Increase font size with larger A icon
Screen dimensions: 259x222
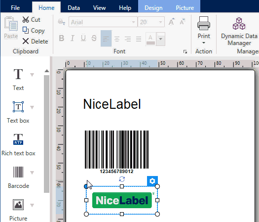pos(172,22)
